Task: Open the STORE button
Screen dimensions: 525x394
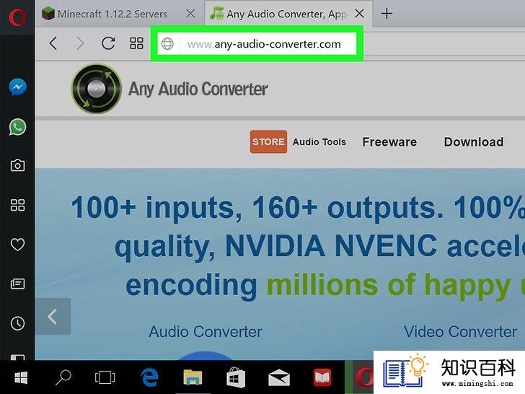Action: [268, 141]
